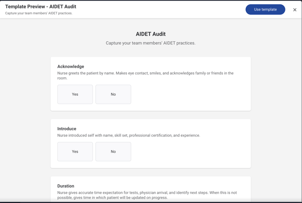
Task: Select Yes for the Acknowledge question
Action: click(x=75, y=94)
